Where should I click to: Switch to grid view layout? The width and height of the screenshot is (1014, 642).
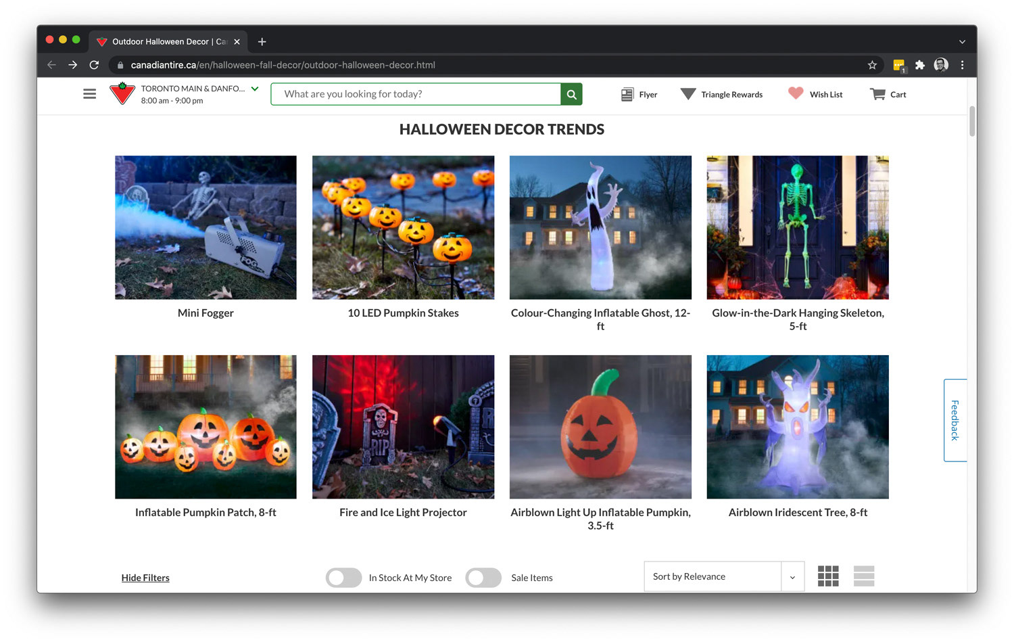pyautogui.click(x=828, y=576)
